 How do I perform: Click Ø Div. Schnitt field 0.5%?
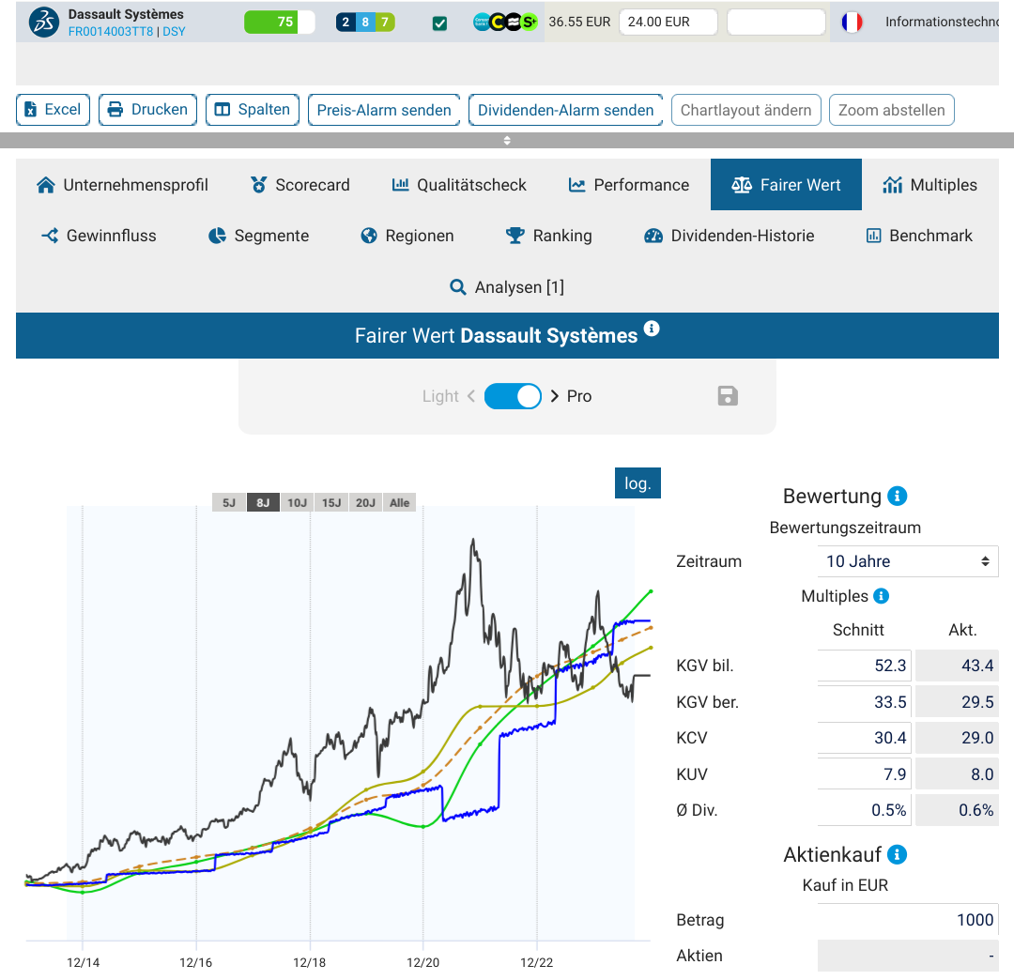(864, 811)
